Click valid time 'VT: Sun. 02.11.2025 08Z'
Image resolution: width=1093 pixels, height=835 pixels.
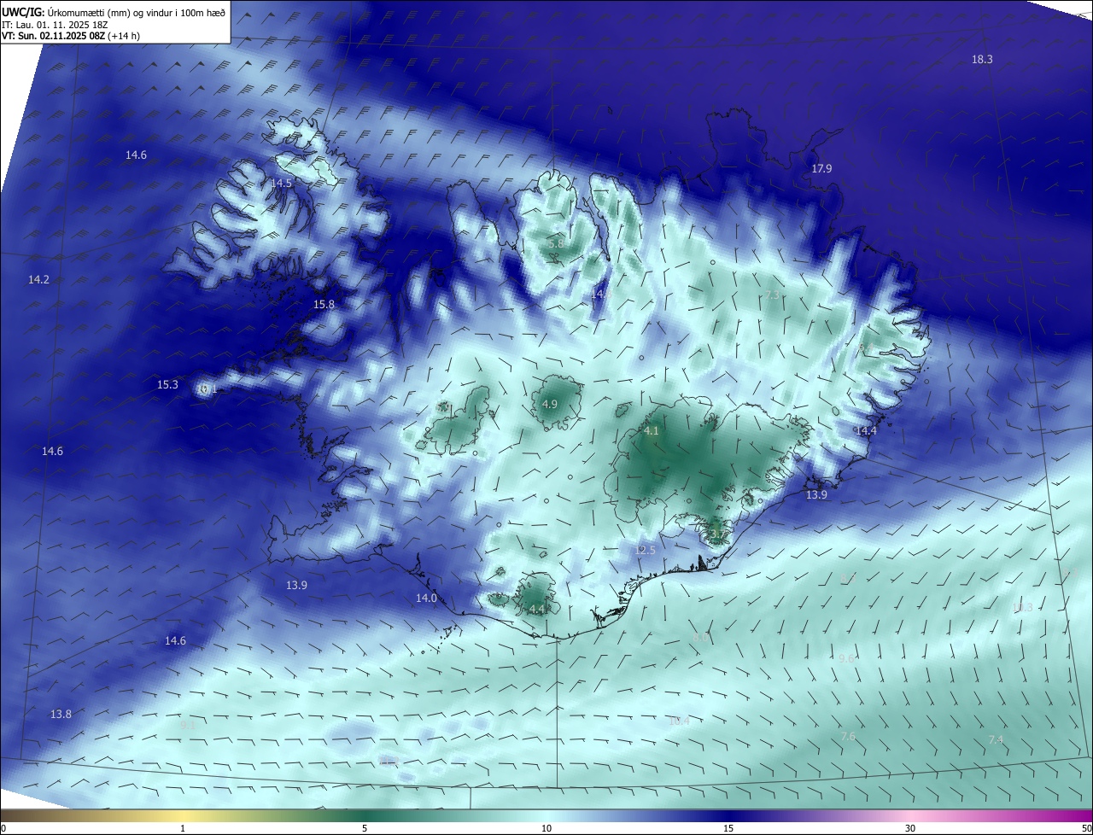53,37
